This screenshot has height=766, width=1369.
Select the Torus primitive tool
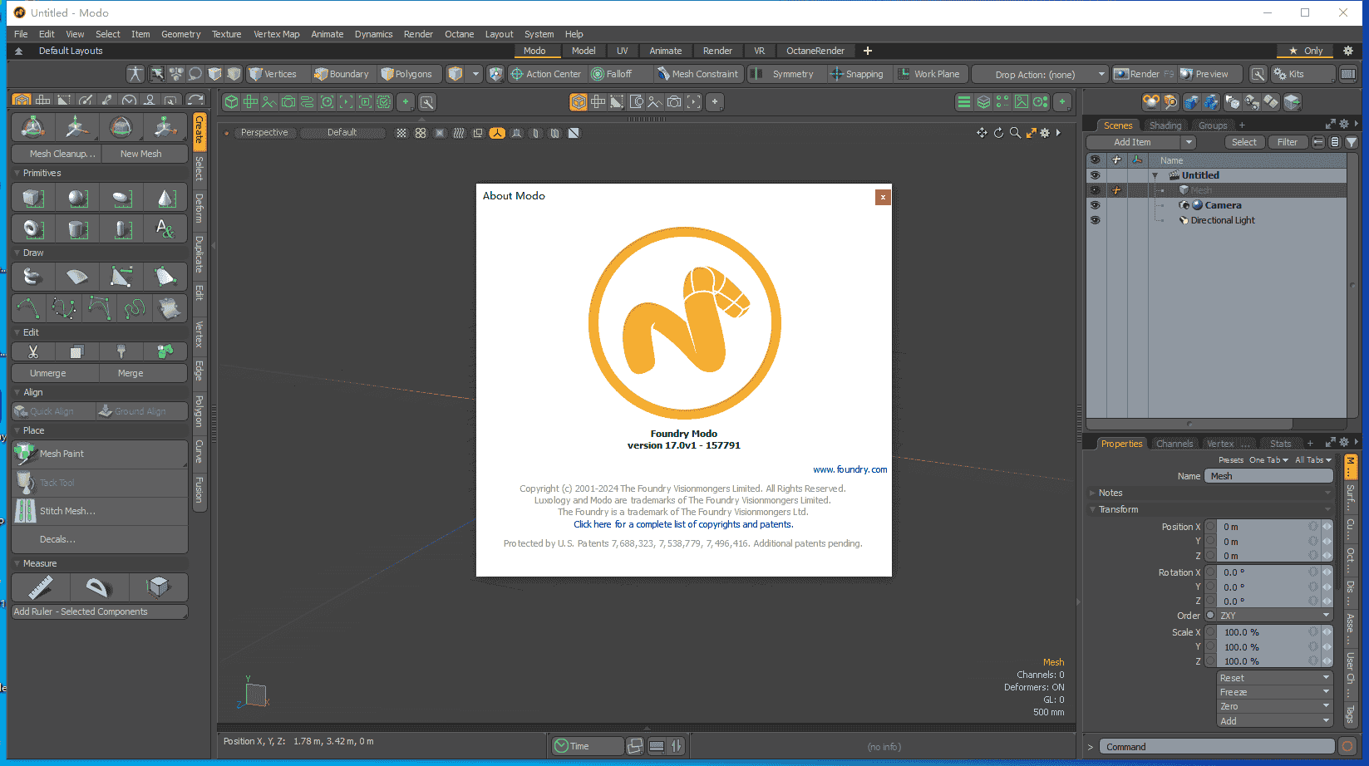coord(32,228)
